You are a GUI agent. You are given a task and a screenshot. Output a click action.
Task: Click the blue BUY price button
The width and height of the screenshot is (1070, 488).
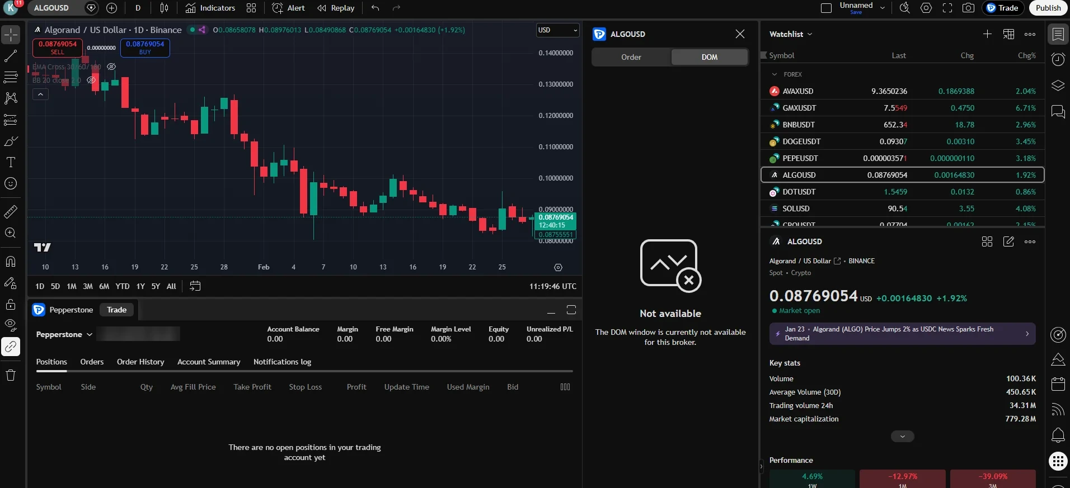click(x=145, y=48)
